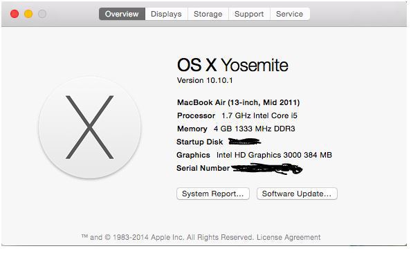Screen dimensions: 411x253
Task: Click the grayed-out zoom window button
Action: [x=42, y=14]
